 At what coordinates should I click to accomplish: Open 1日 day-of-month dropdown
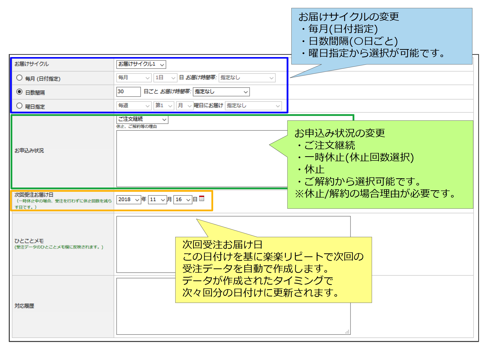click(x=165, y=78)
